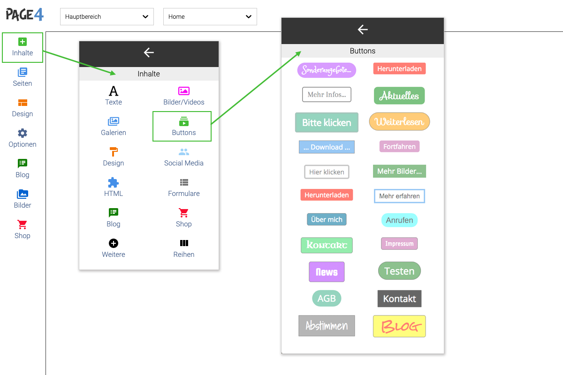Screen dimensions: 563x375
Task: Pick the yellow BLOG button style
Action: click(x=399, y=326)
